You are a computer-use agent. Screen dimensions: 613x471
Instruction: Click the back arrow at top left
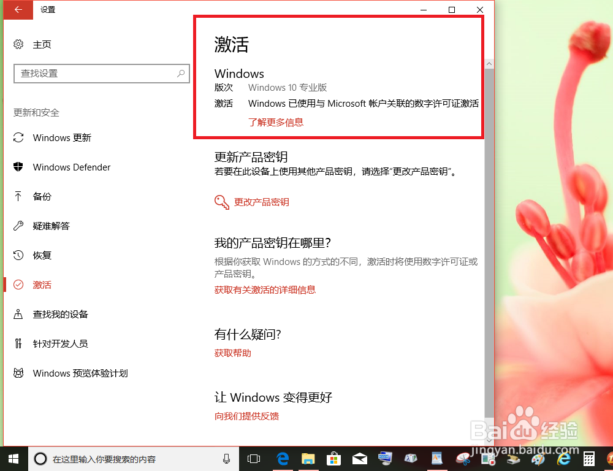coord(18,10)
